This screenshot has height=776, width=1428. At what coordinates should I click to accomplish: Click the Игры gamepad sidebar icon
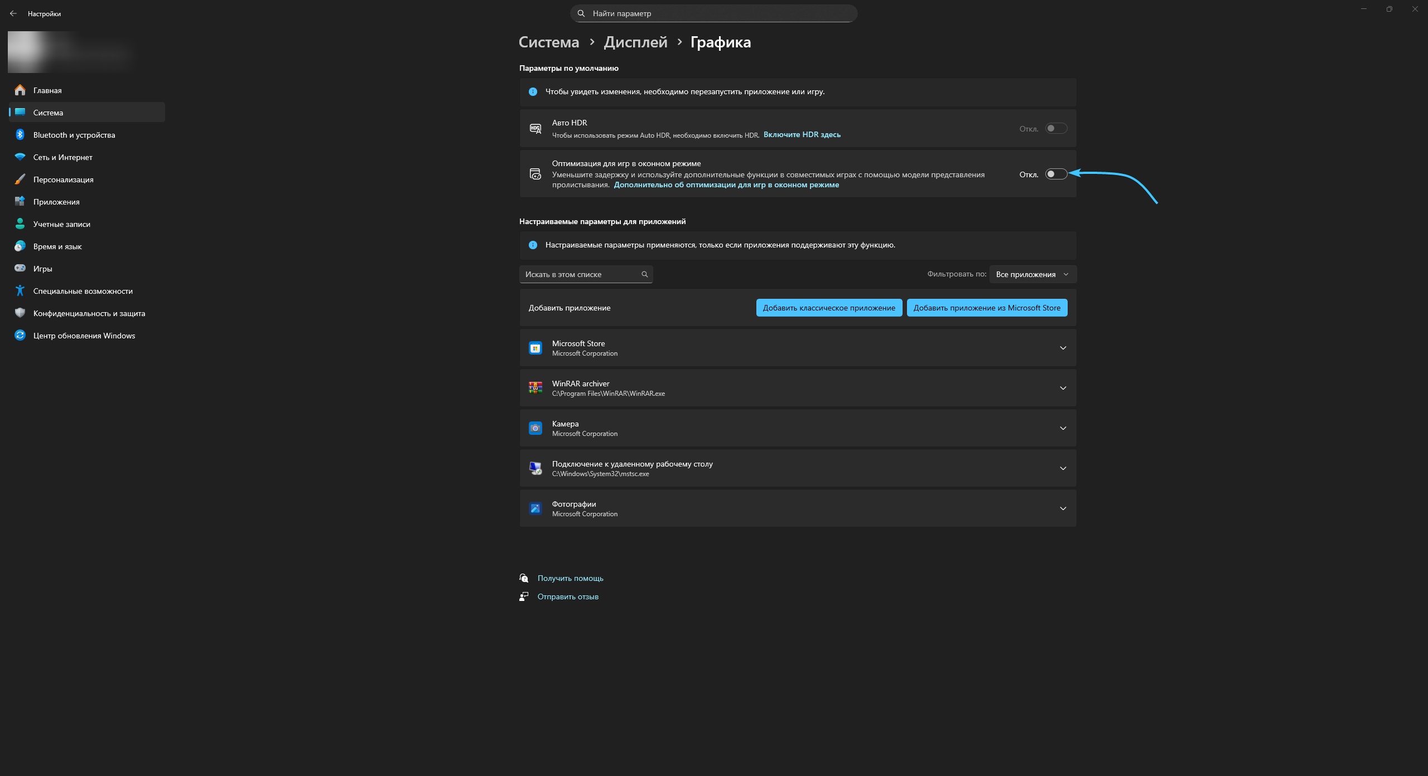(20, 269)
